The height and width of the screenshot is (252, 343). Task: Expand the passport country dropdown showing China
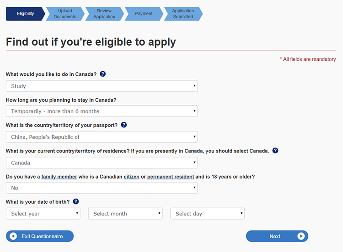point(102,136)
